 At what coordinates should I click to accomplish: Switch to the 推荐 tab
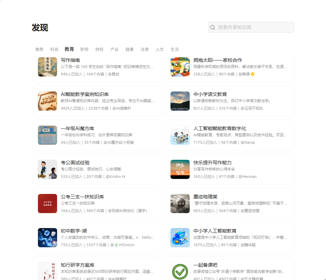[x=39, y=50]
